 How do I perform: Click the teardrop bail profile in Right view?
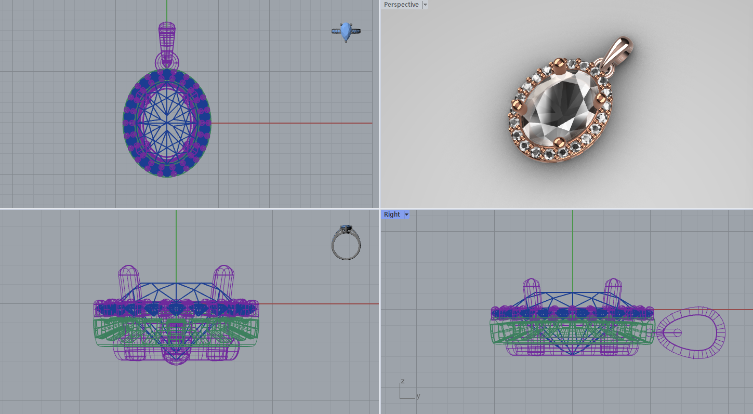pos(691,332)
